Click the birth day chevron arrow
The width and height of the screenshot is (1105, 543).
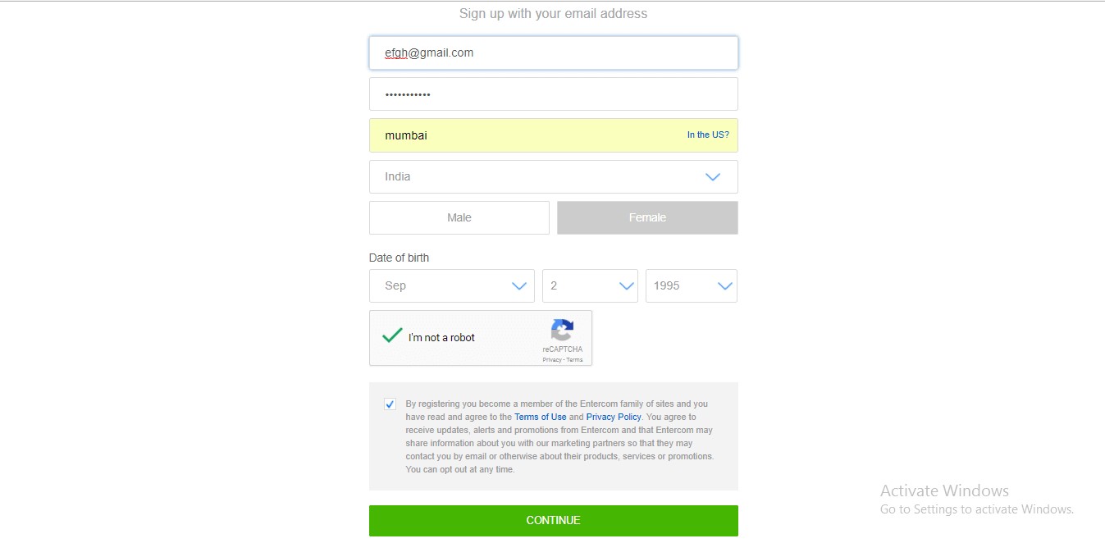[627, 286]
